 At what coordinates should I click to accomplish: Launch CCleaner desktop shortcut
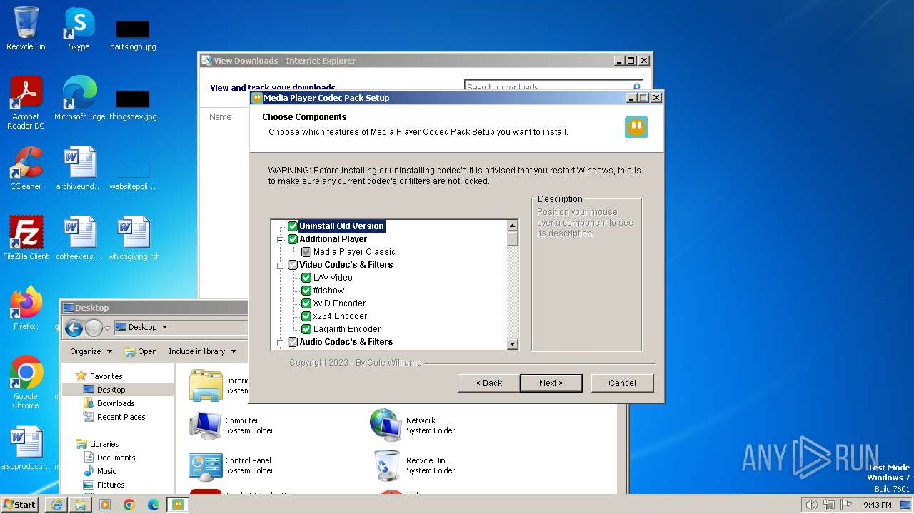point(26,168)
